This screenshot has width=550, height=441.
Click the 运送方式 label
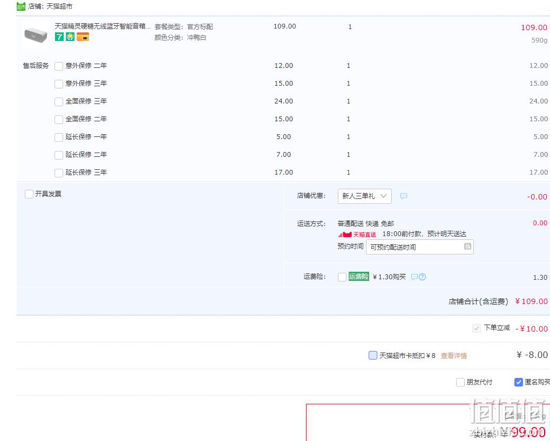click(x=311, y=224)
